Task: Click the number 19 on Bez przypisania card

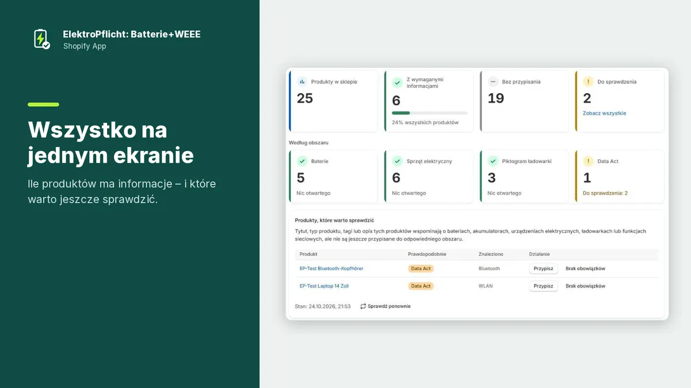Action: 496,98
